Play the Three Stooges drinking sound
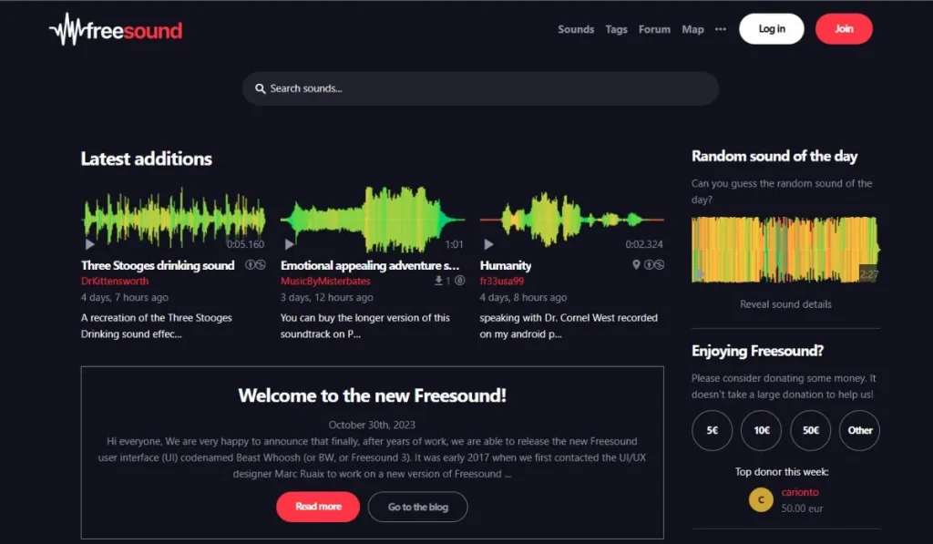The image size is (933, 544). (x=89, y=244)
